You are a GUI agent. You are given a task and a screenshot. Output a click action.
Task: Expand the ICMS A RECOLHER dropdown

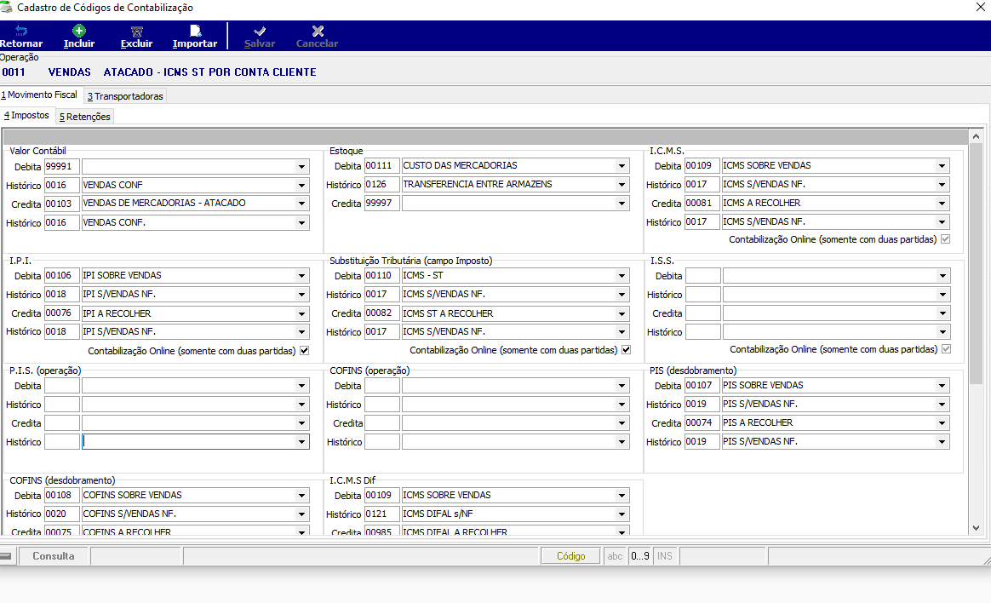pyautogui.click(x=942, y=203)
